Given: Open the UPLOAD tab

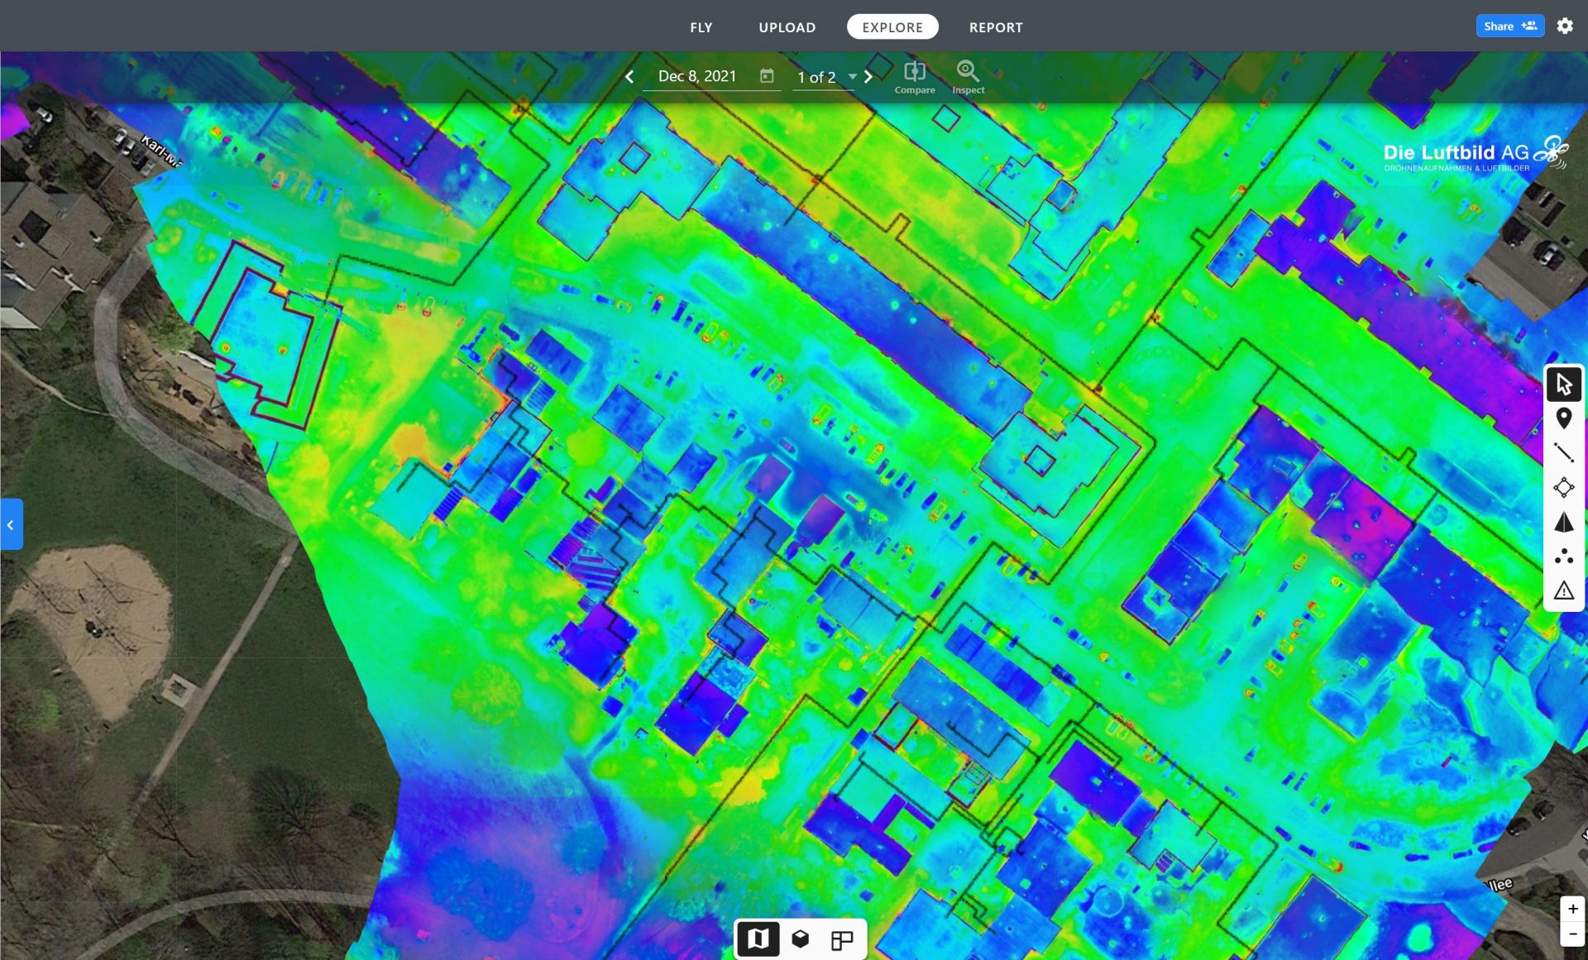Looking at the screenshot, I should point(786,26).
